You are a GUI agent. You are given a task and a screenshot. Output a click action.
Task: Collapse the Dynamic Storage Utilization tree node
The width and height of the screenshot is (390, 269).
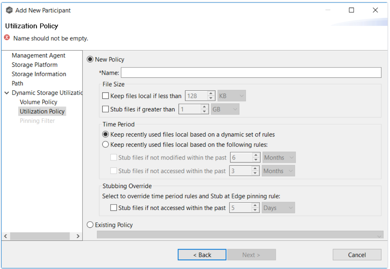(x=7, y=92)
